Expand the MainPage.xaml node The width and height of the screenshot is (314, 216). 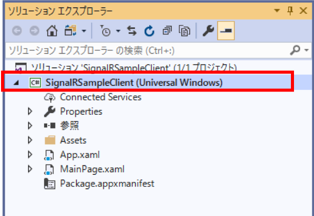[x=30, y=169]
